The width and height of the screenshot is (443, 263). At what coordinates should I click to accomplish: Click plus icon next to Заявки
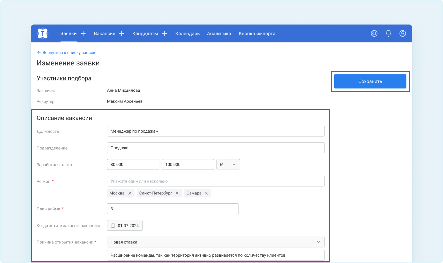(83, 33)
